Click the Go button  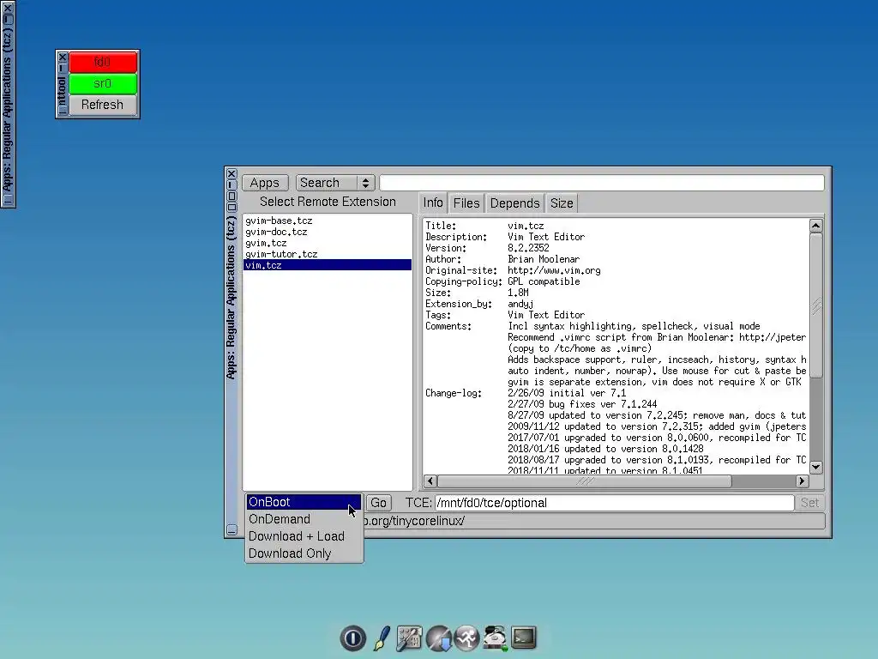click(378, 503)
